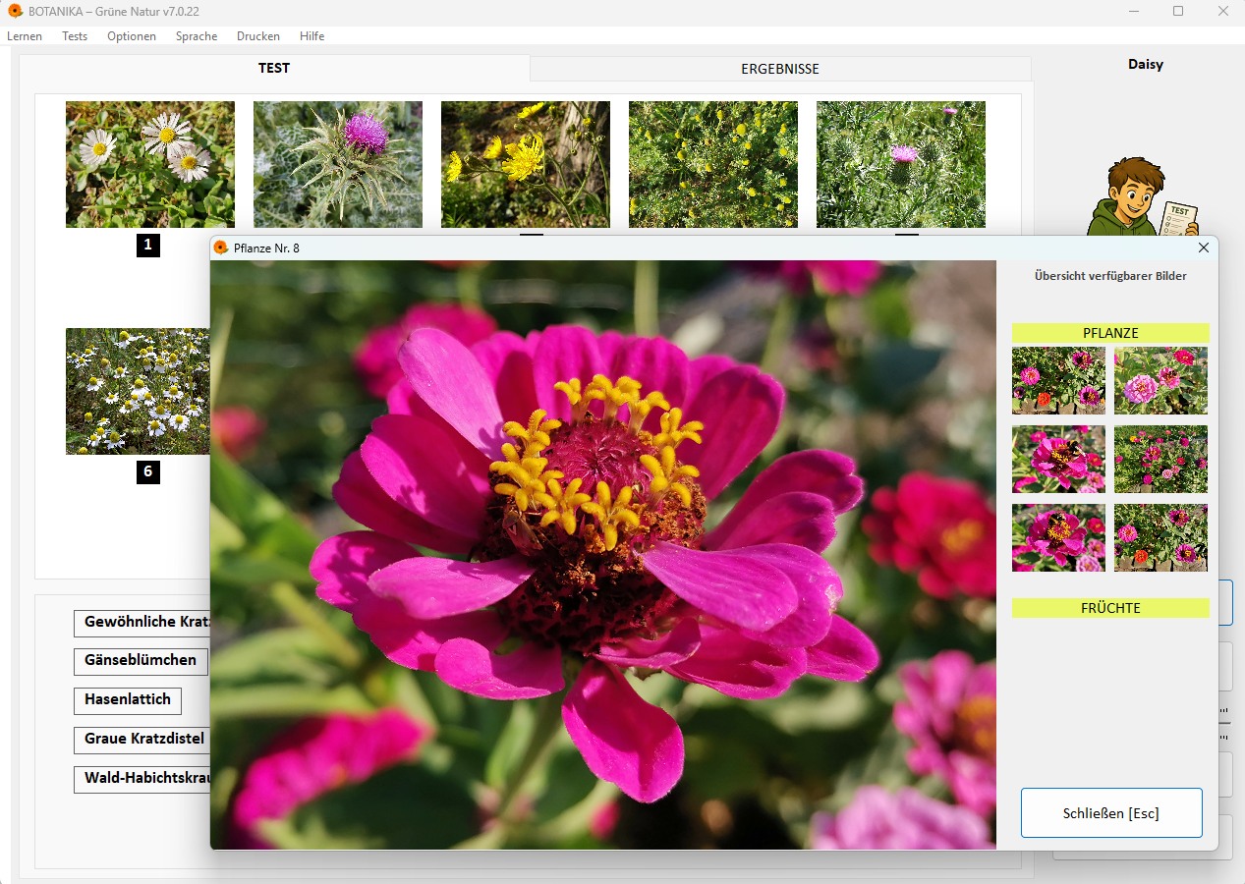Click the number label '1' under the first plant
The image size is (1245, 884).
click(148, 246)
